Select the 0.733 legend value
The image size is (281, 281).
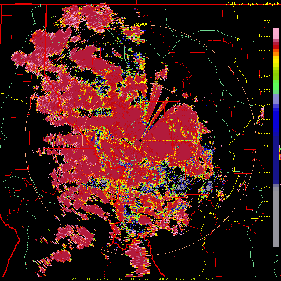click(264, 105)
